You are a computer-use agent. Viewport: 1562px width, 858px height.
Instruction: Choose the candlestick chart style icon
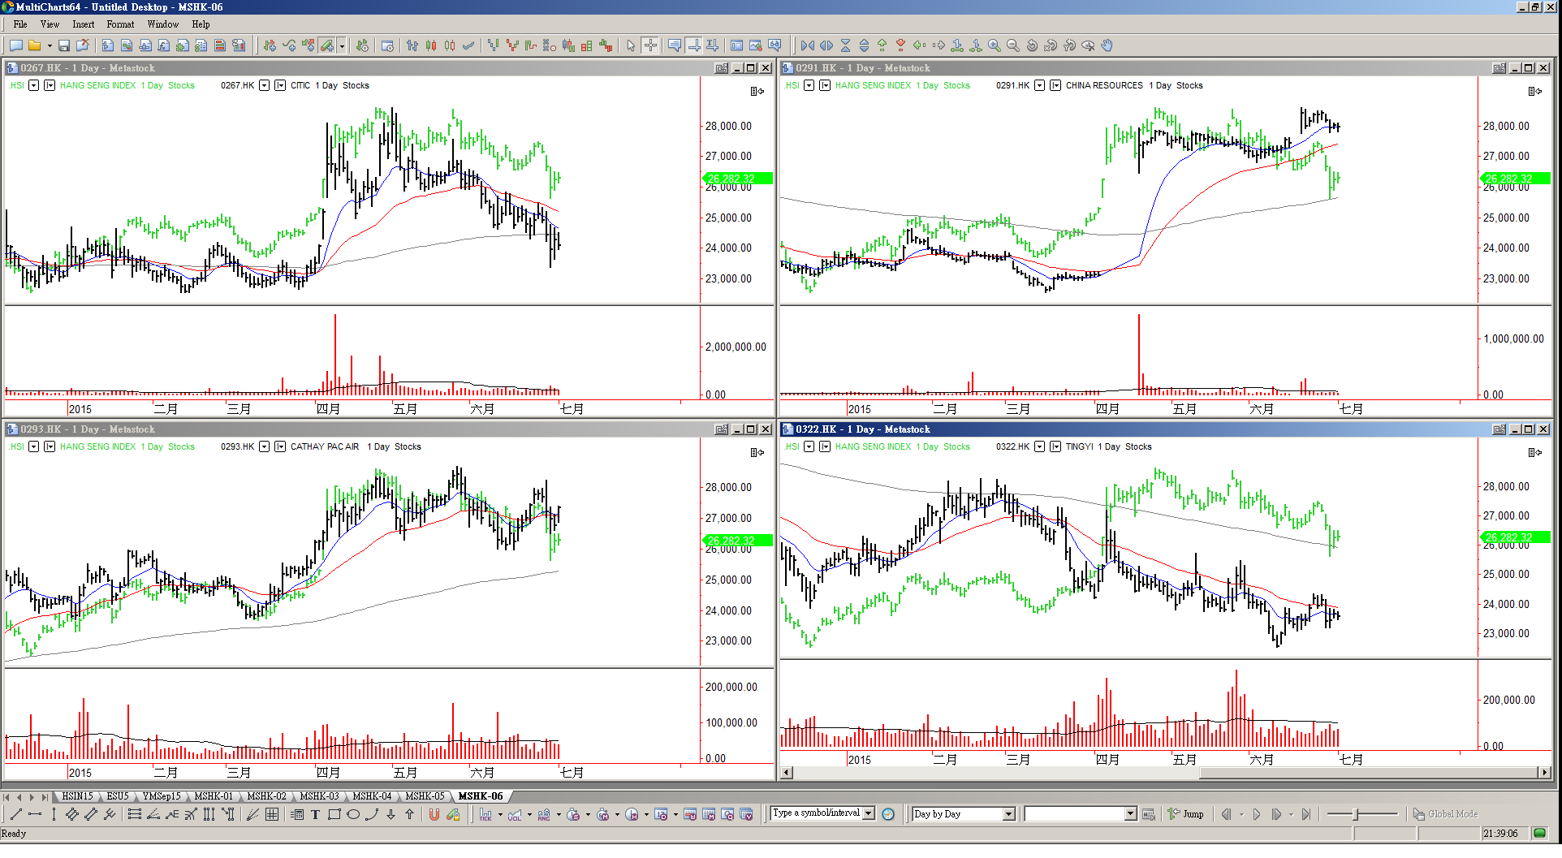pyautogui.click(x=431, y=46)
